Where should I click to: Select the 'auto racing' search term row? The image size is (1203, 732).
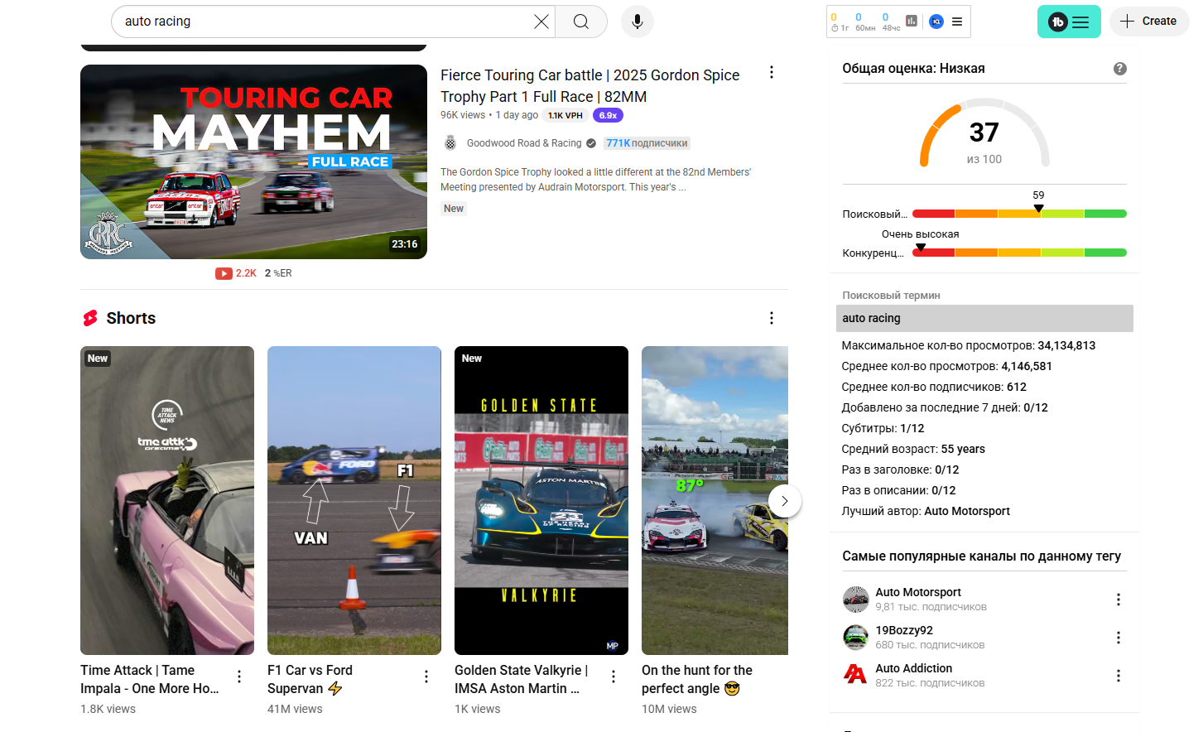pyautogui.click(x=984, y=318)
